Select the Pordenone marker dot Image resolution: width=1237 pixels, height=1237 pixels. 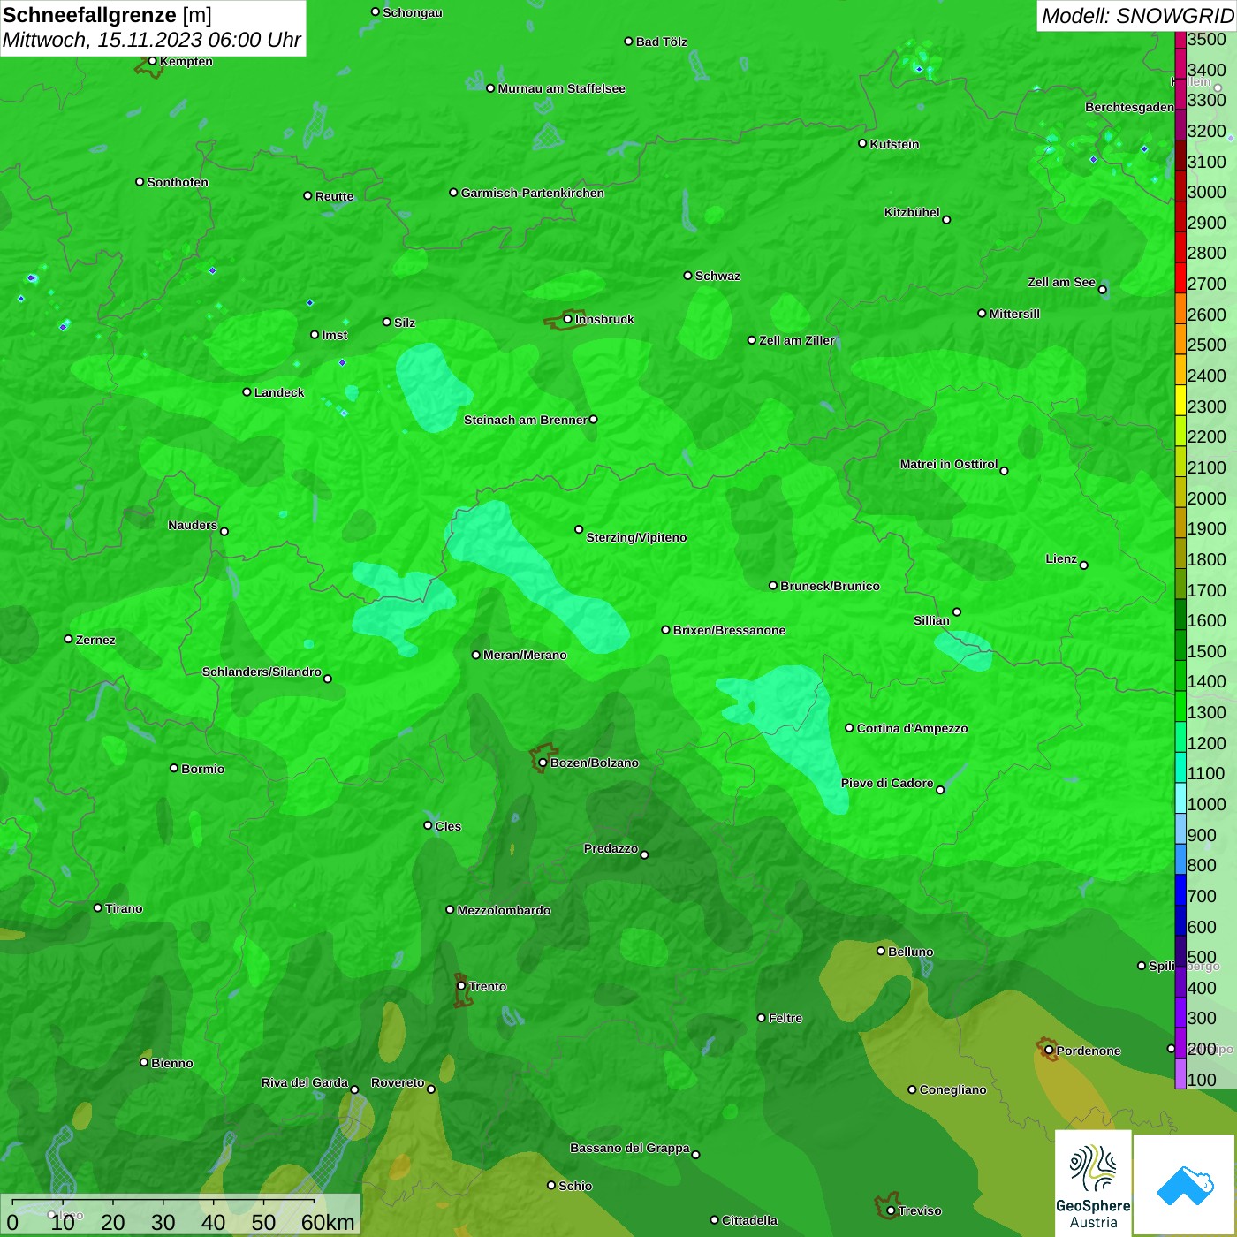tap(1050, 1051)
